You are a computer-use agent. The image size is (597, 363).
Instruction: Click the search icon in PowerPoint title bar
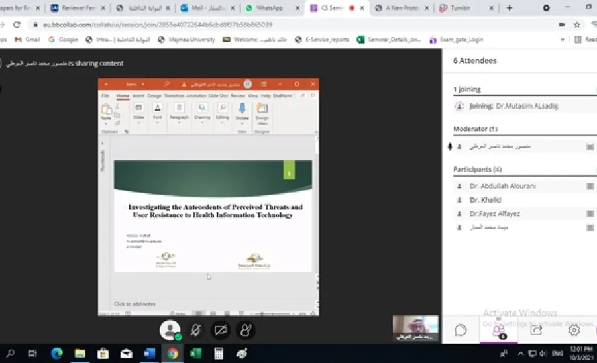pos(167,84)
